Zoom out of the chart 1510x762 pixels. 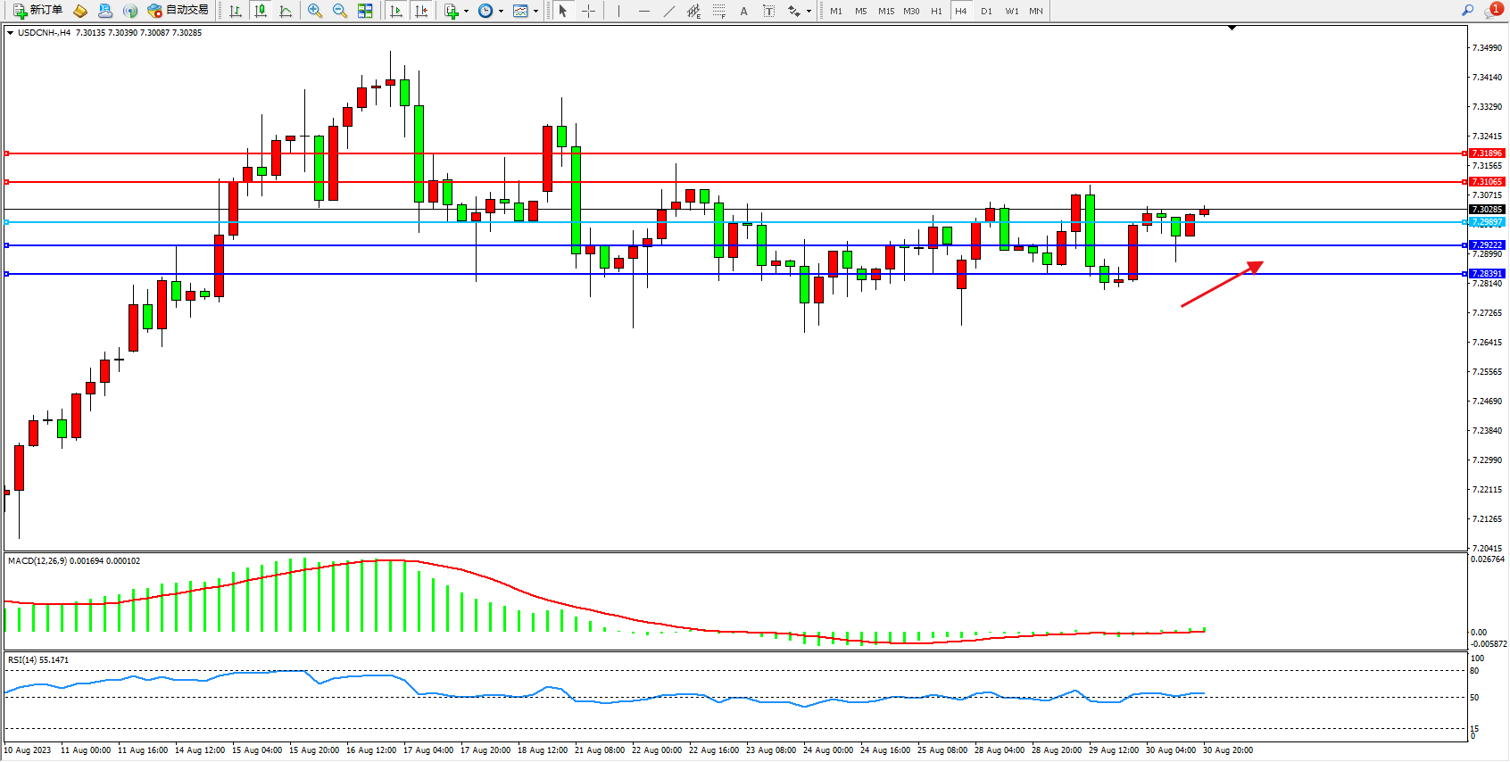click(339, 11)
